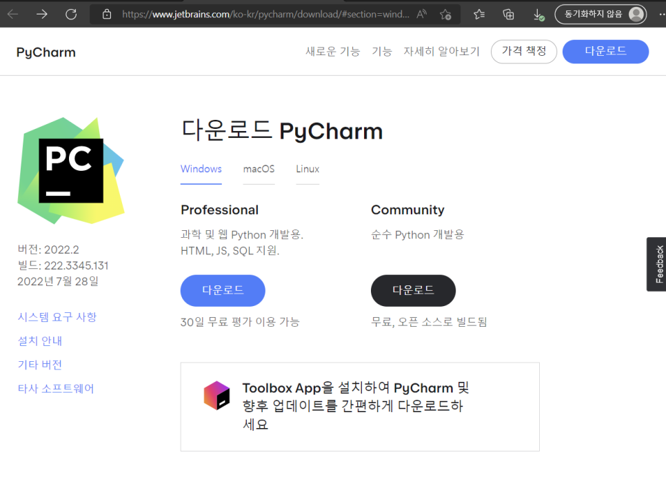Image resolution: width=666 pixels, height=488 pixels.
Task: Open the 기타 버전 link
Action: click(x=39, y=365)
